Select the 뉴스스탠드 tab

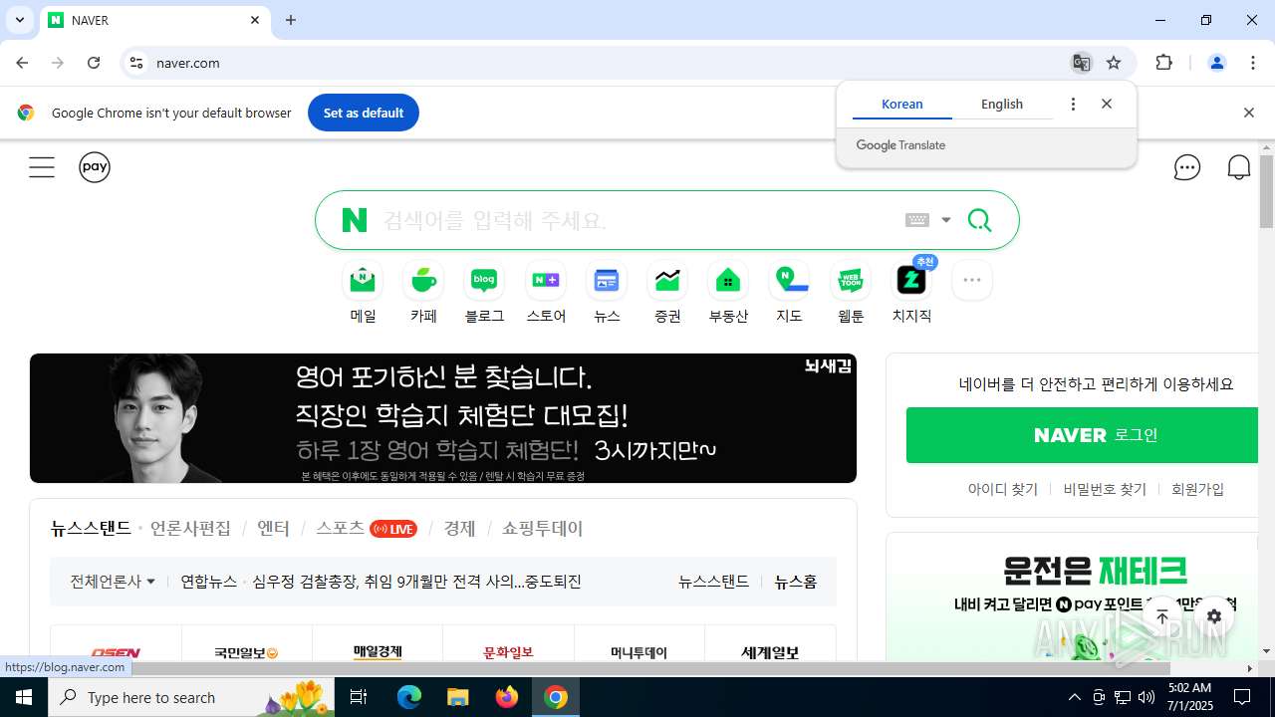[91, 529]
